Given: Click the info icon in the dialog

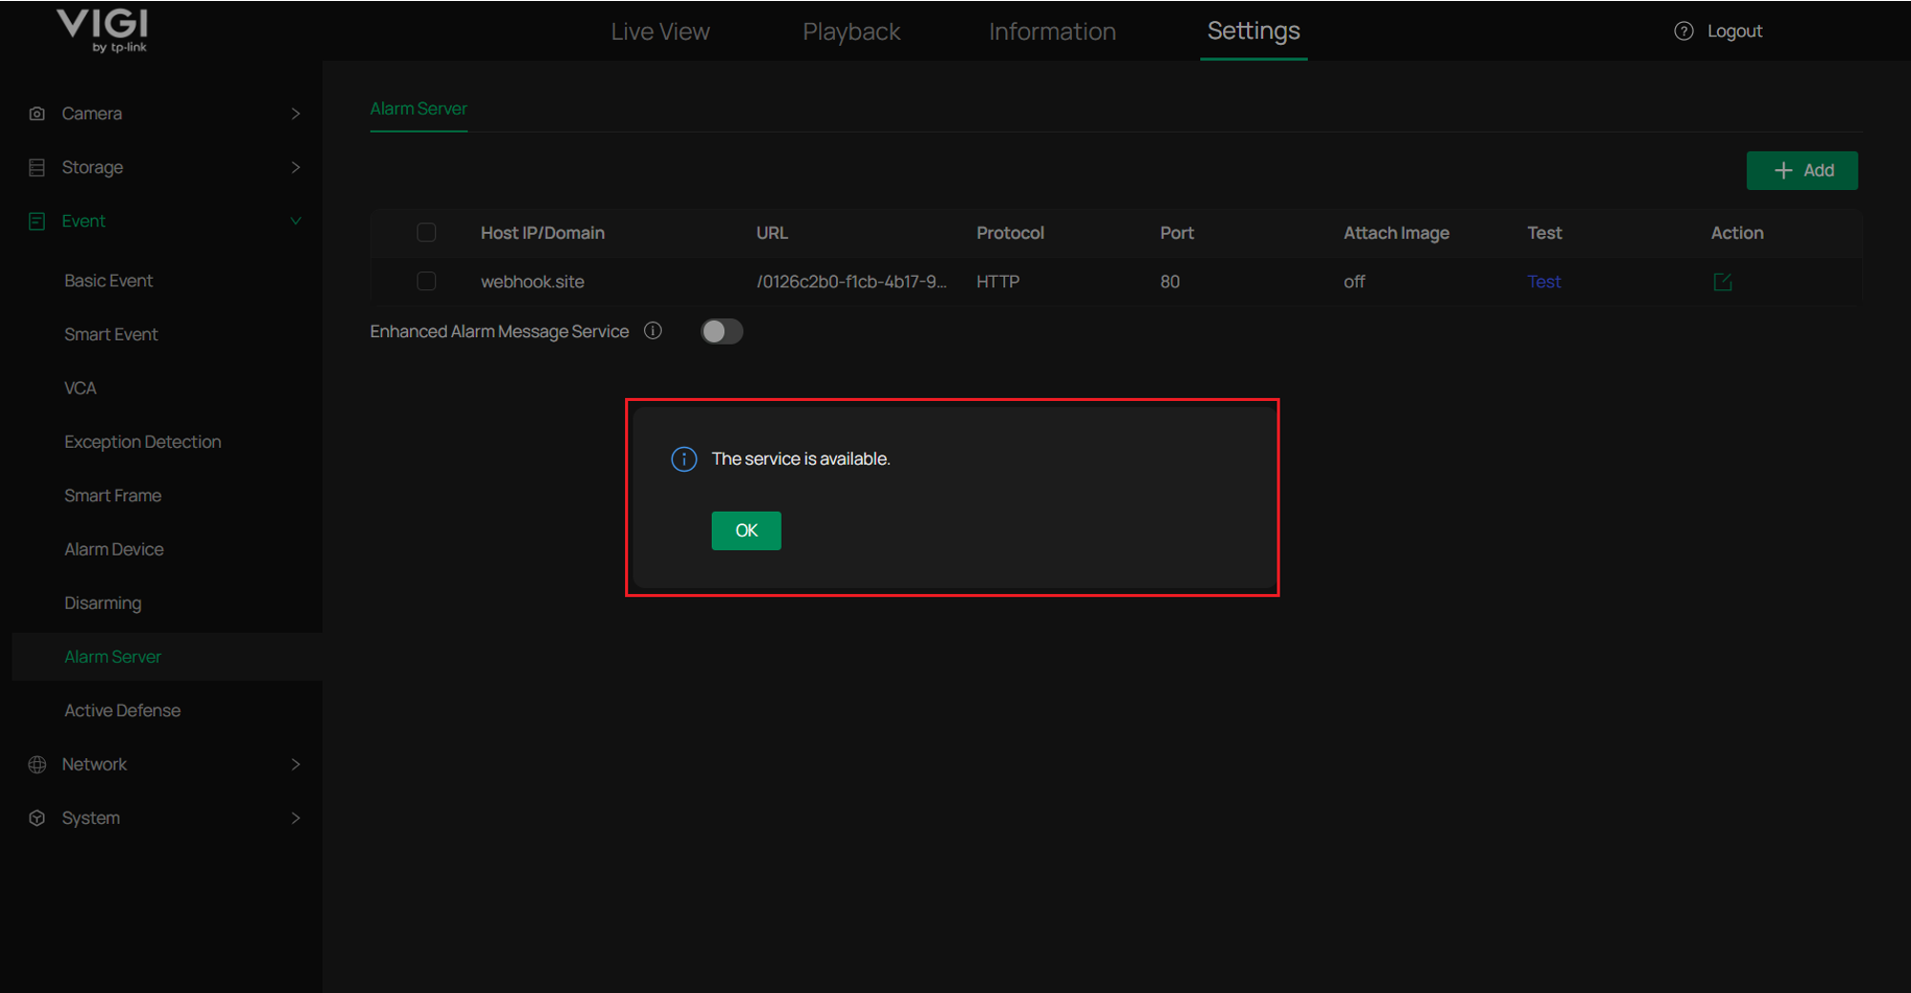Looking at the screenshot, I should click(684, 459).
